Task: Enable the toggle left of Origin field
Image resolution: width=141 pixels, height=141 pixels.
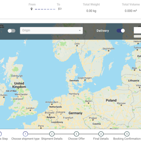Action: click(11, 31)
